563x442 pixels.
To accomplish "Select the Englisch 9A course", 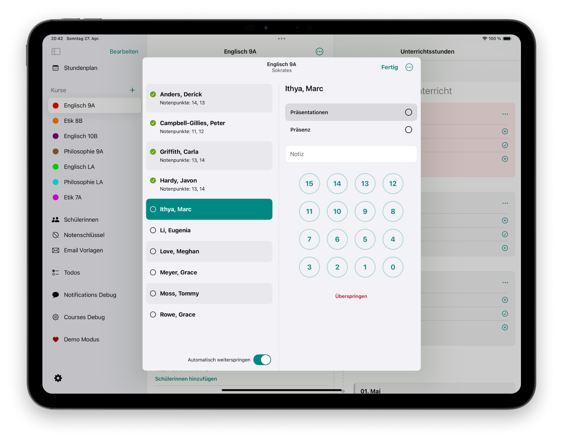I will click(95, 105).
